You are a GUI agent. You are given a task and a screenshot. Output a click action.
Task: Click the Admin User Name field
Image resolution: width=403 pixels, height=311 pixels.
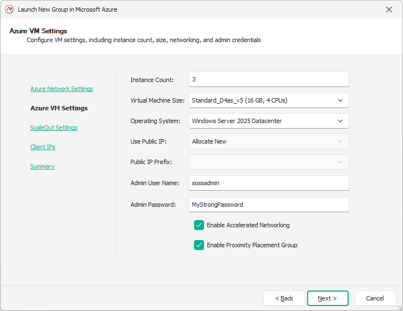pos(269,183)
